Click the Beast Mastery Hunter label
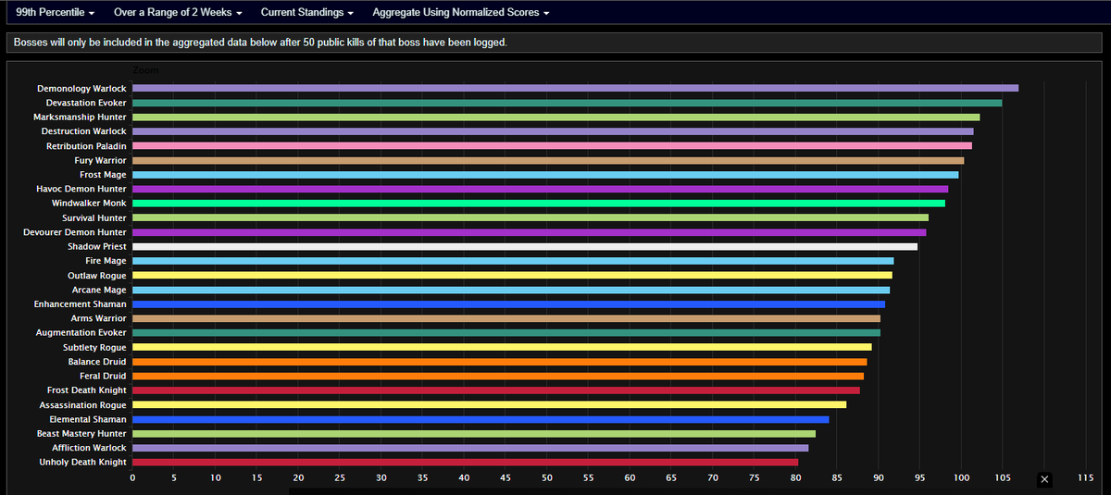This screenshot has width=1111, height=495. 81,433
